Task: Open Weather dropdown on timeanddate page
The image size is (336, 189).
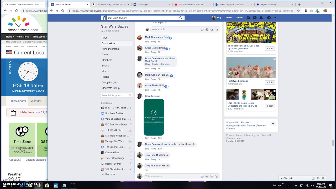Action: pos(38,101)
